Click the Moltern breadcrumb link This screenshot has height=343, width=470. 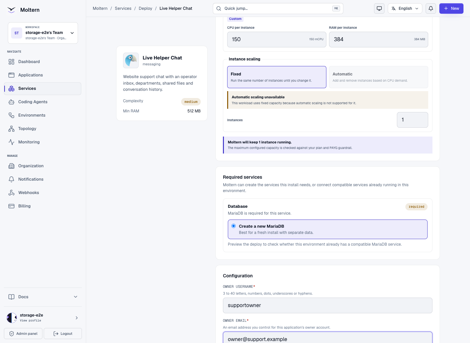pyautogui.click(x=100, y=8)
